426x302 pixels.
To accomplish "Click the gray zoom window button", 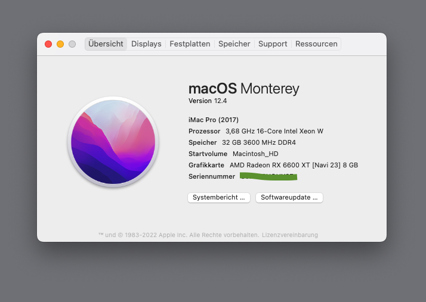I will (x=72, y=44).
